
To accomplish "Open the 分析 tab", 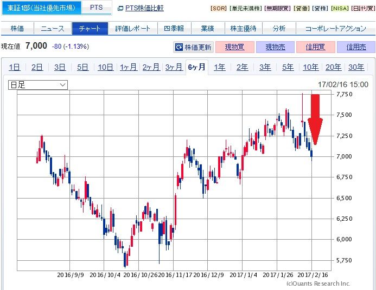I will pos(279,29).
